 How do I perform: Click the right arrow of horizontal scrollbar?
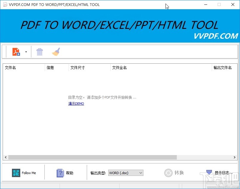point(235,157)
